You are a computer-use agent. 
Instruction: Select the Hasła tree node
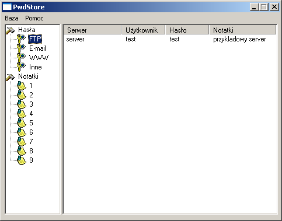27,30
